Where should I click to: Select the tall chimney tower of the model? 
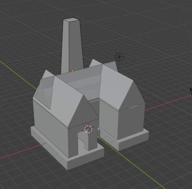pos(72,46)
